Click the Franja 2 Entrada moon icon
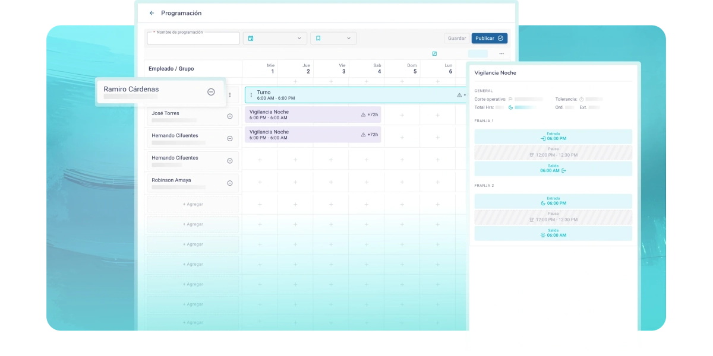 (x=543, y=203)
